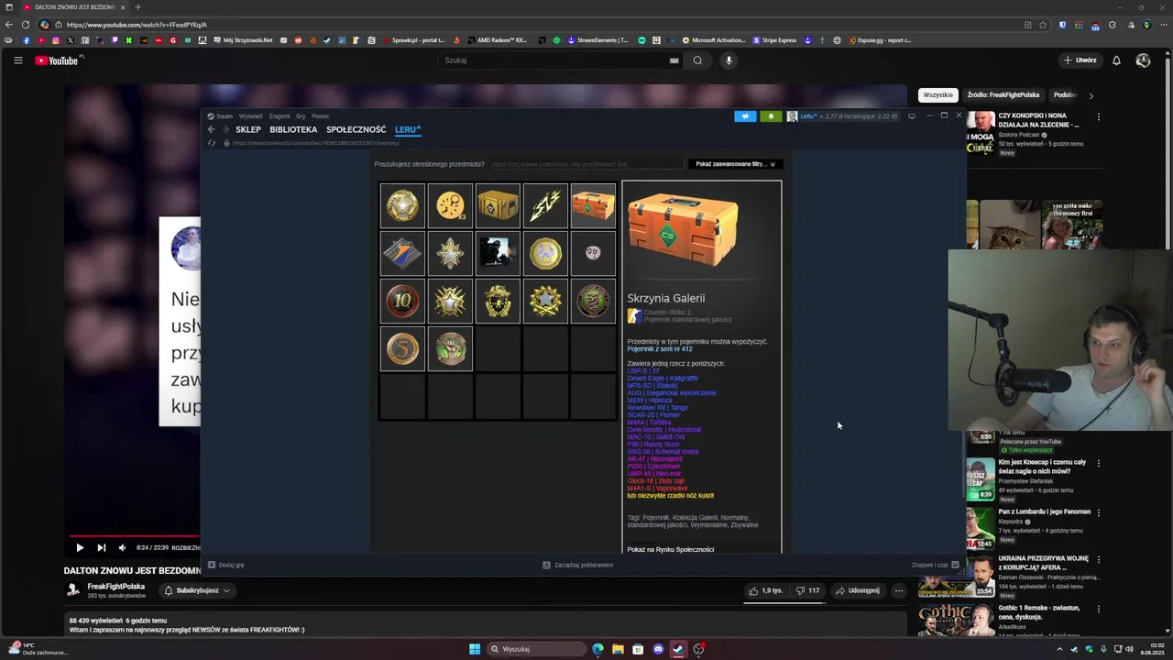
Task: Select the yellow lightning bolt graffiti item
Action: click(x=545, y=206)
